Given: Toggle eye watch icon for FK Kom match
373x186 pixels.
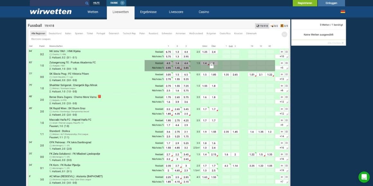Looking at the screenshot, I should click(282, 166).
